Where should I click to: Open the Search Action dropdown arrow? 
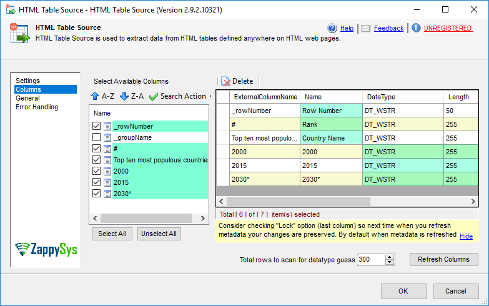pyautogui.click(x=210, y=96)
